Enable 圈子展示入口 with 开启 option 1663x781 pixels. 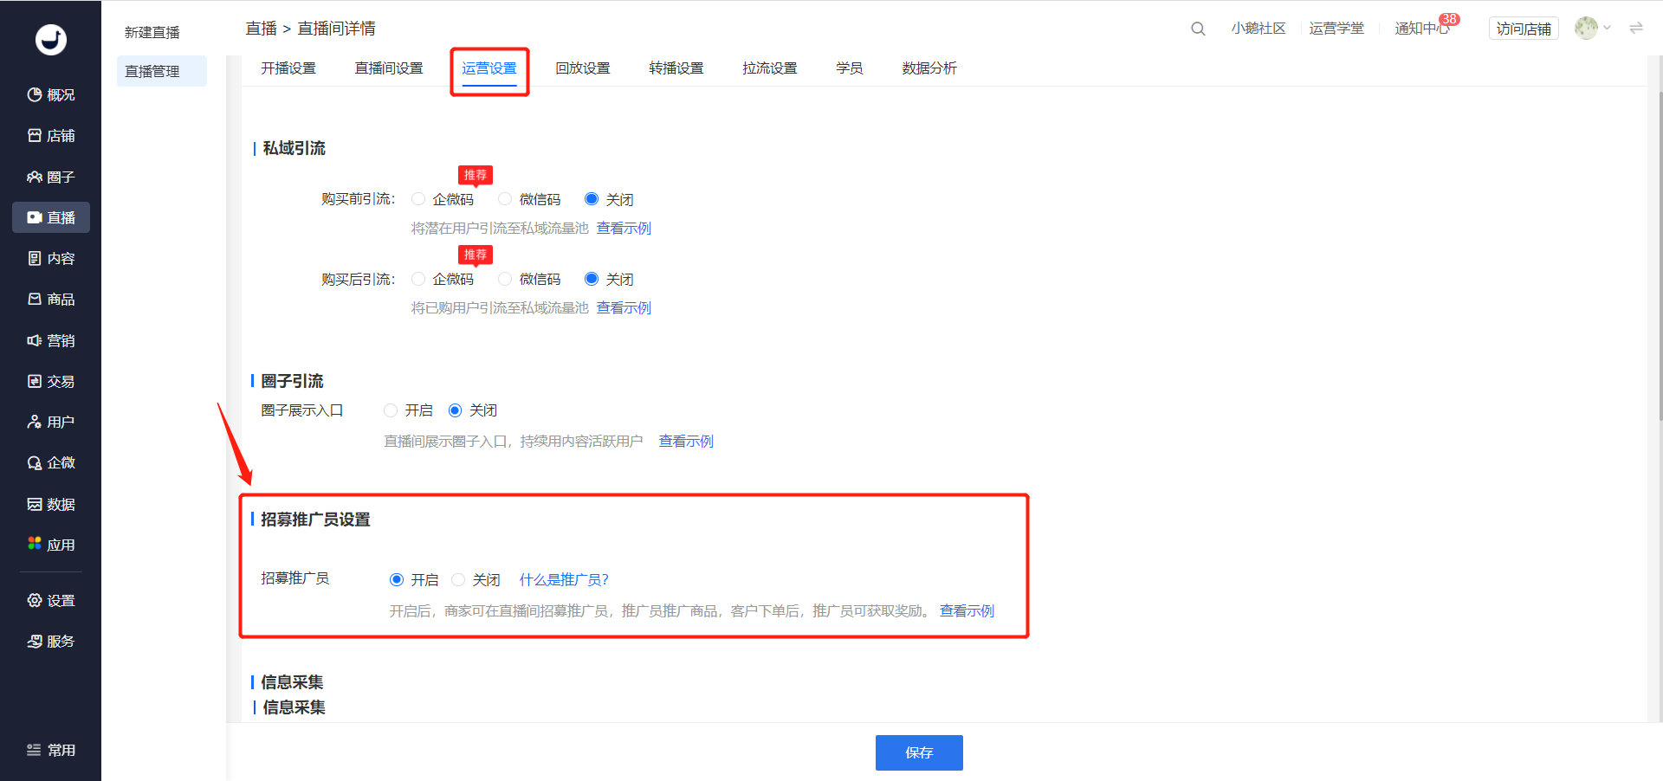pyautogui.click(x=391, y=410)
